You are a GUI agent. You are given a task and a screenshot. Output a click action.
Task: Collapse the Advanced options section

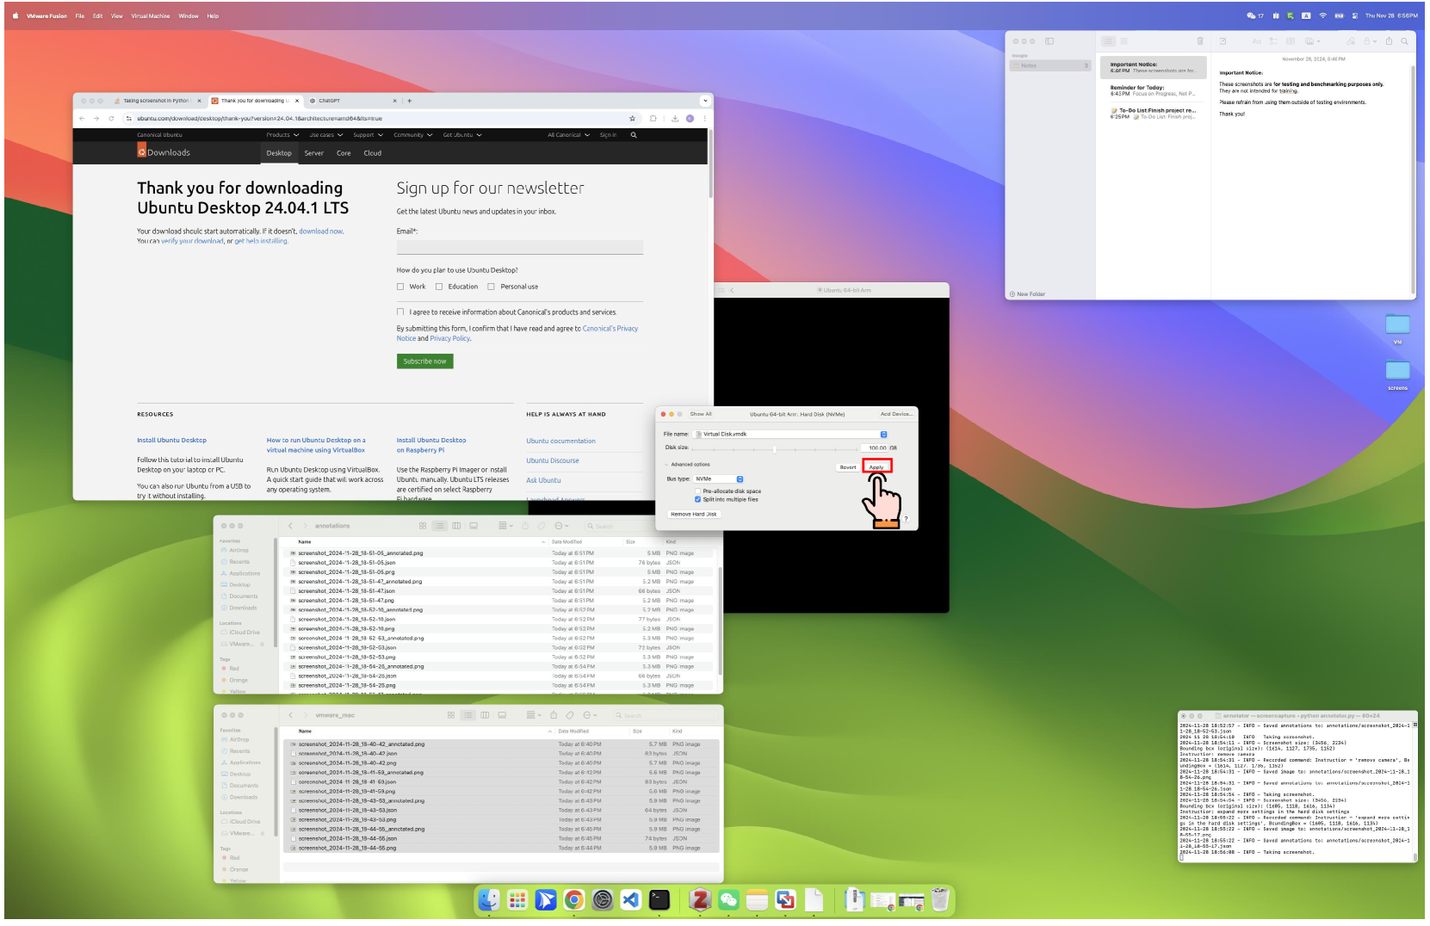click(666, 465)
